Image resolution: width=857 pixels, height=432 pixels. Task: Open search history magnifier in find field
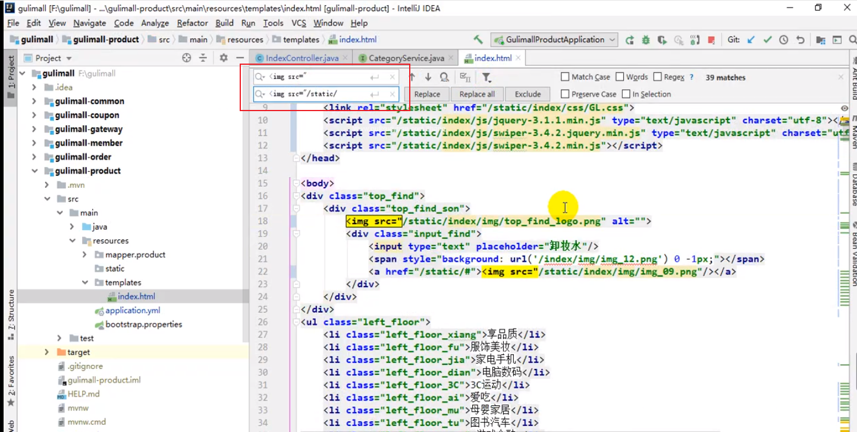click(260, 77)
